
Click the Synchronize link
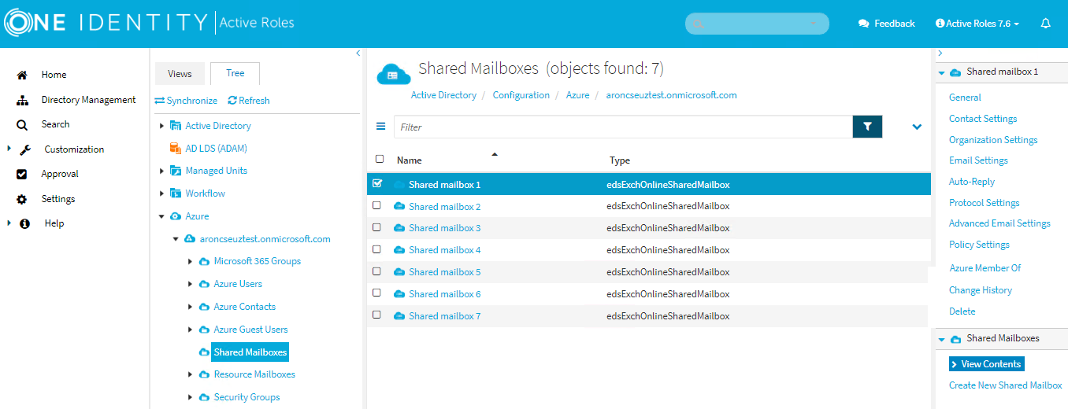click(186, 101)
